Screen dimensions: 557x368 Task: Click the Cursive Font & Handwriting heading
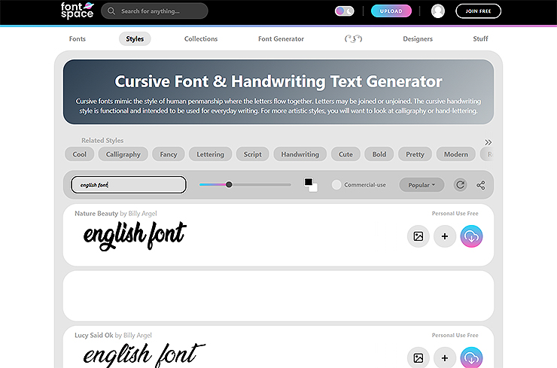click(x=278, y=81)
